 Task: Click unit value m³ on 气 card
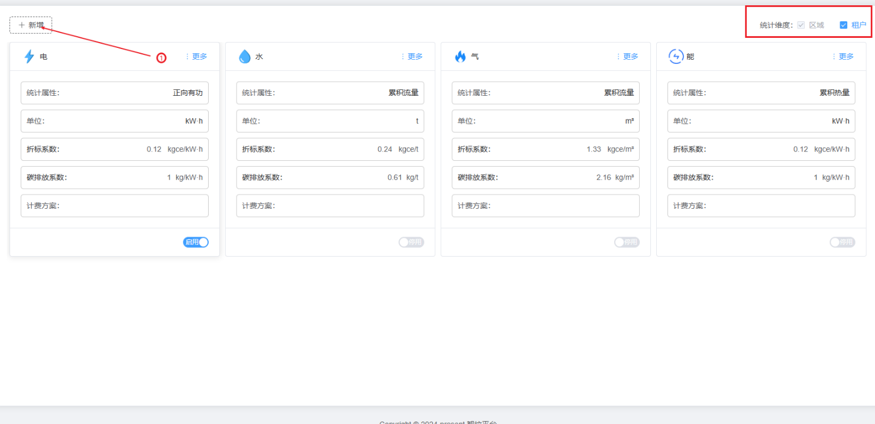(x=630, y=121)
